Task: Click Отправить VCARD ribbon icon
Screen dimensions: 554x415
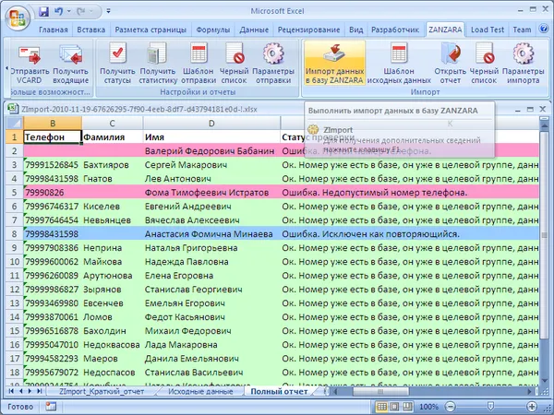Action: [30, 56]
